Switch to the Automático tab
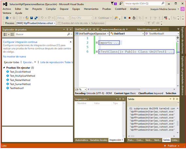The image size is (186, 149). [82, 140]
